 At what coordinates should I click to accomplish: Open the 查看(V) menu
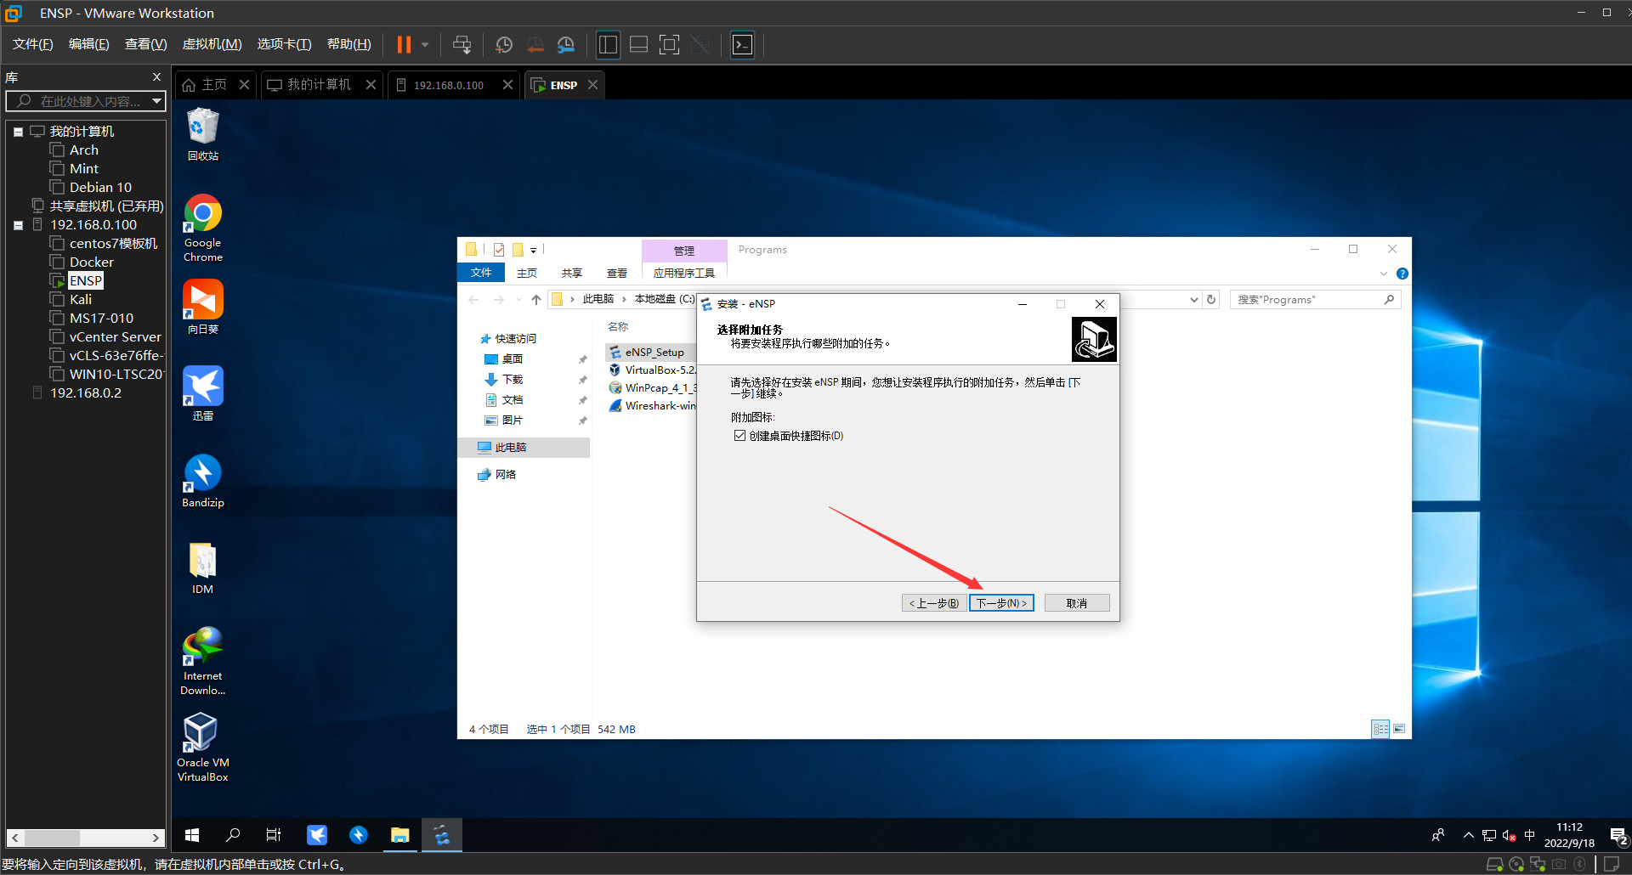[145, 44]
